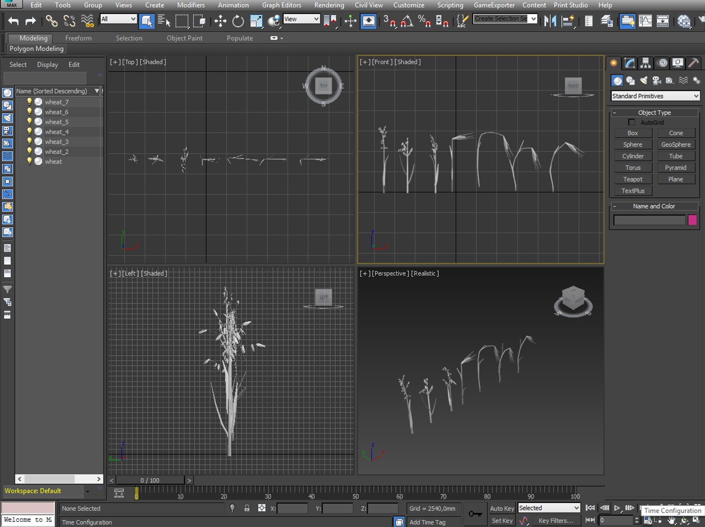Open the Utilities hammer tab
The height and width of the screenshot is (527, 705).
pos(693,63)
